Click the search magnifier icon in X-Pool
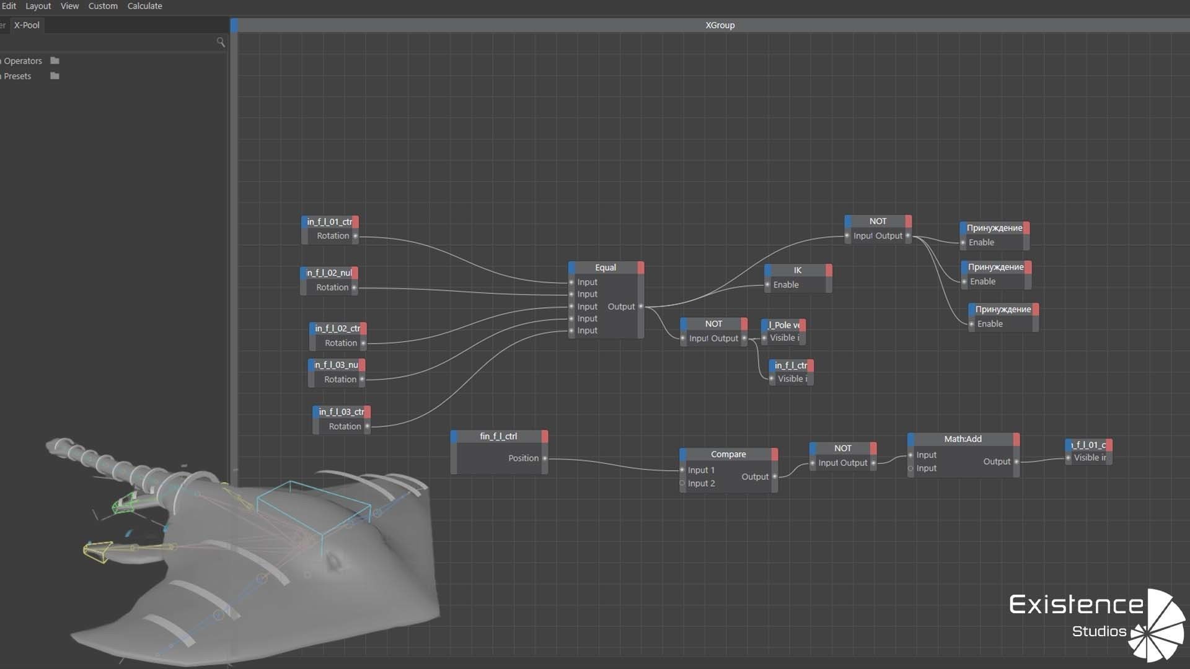This screenshot has width=1190, height=669. pos(221,42)
